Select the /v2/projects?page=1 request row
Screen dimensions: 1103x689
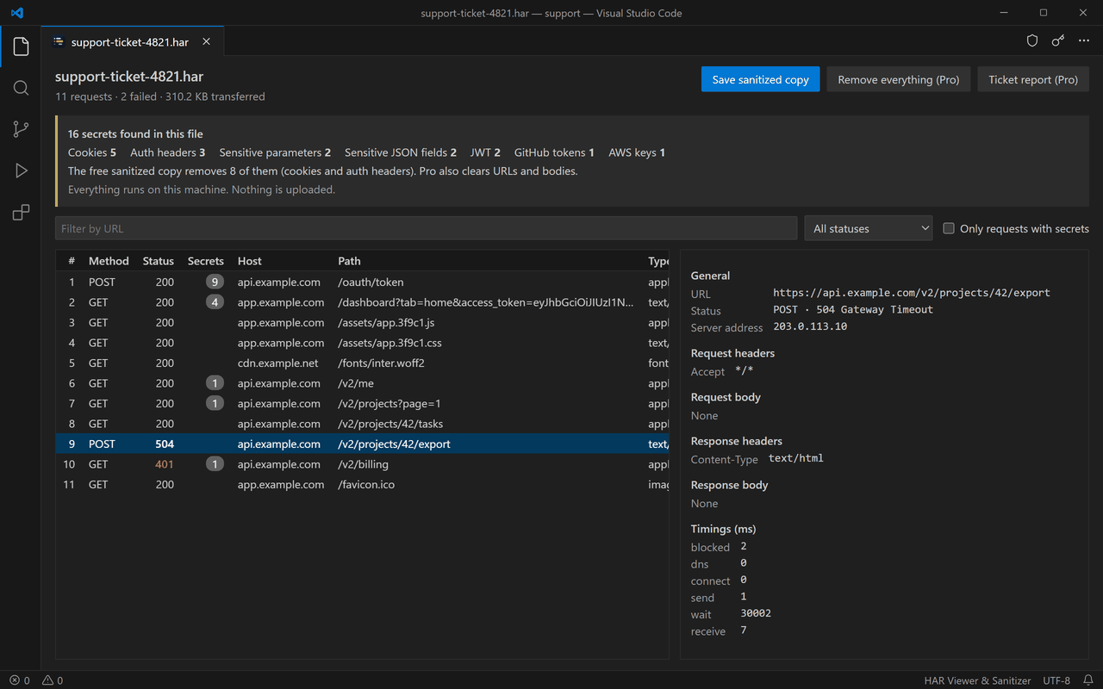tap(363, 403)
